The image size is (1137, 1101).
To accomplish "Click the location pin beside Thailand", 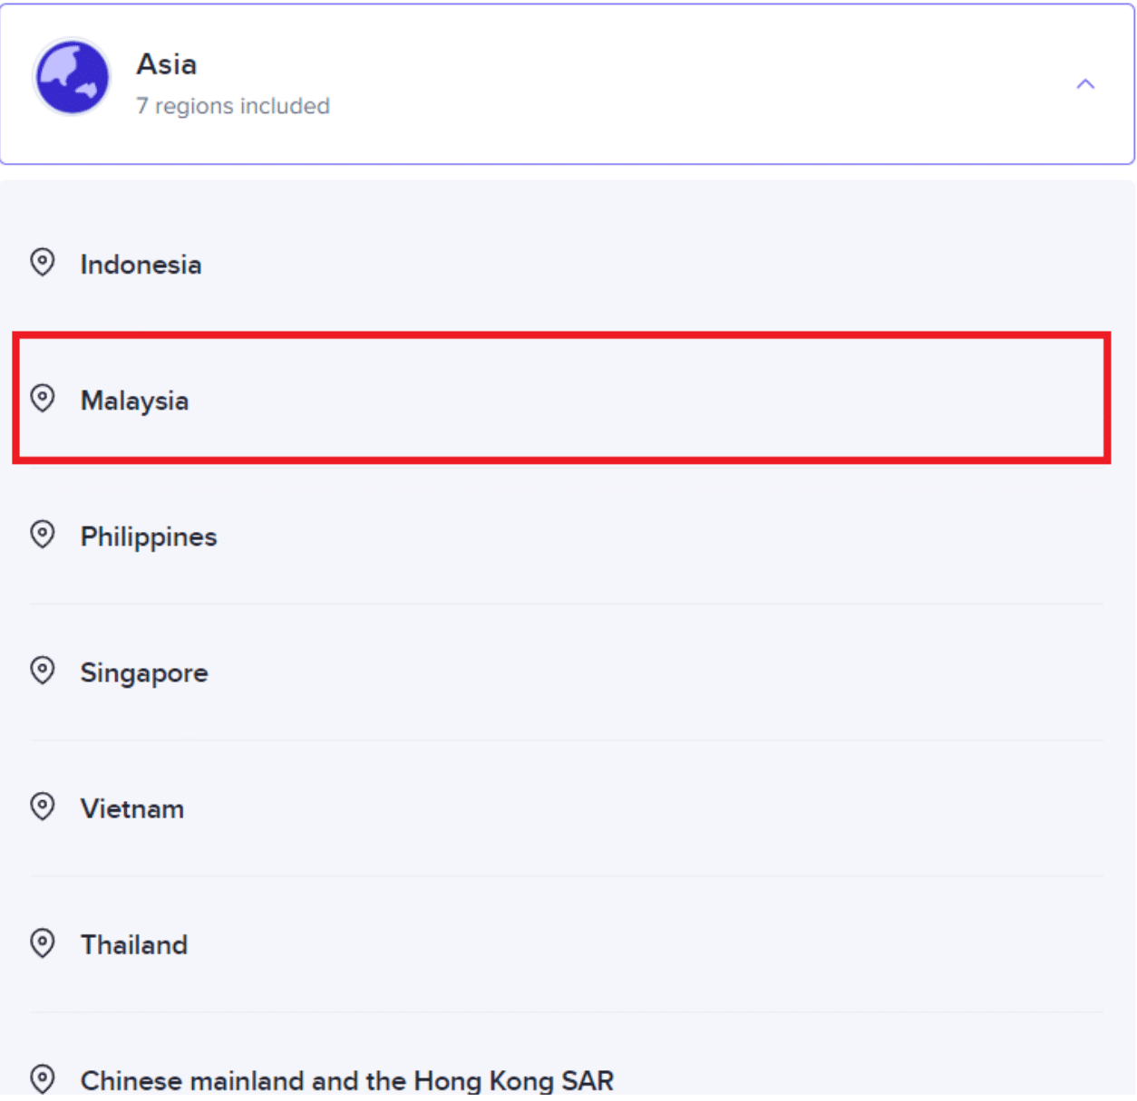I will (43, 943).
